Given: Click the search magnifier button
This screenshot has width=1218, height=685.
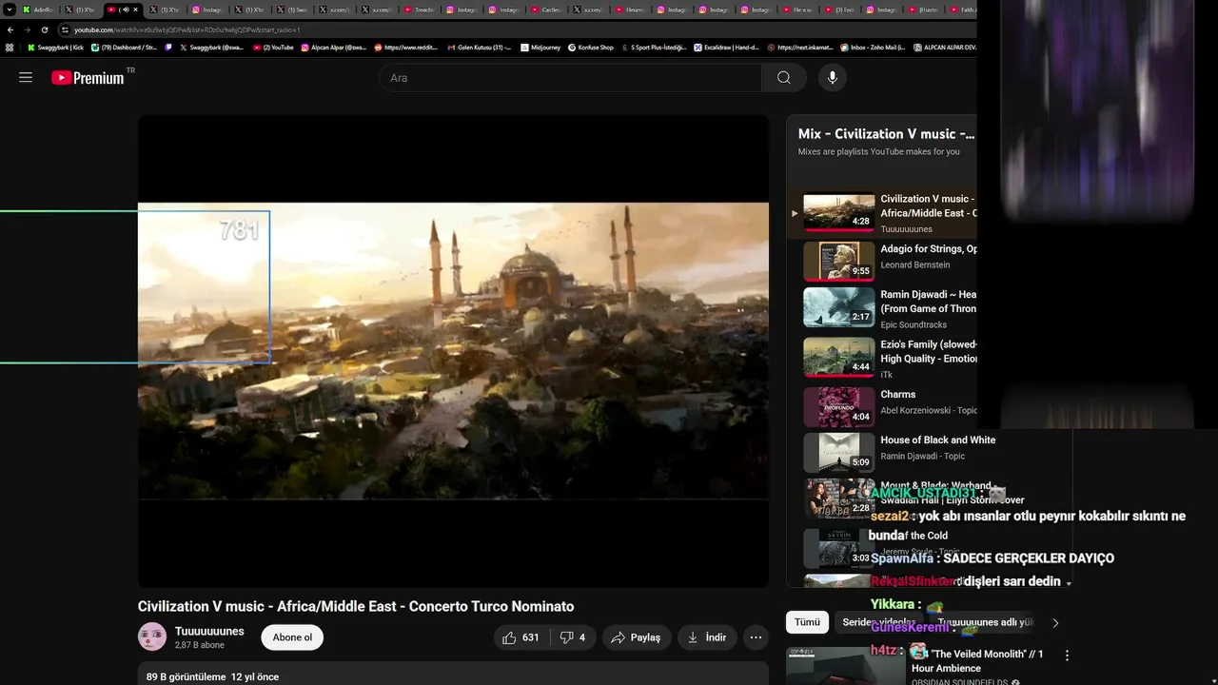Looking at the screenshot, I should [783, 78].
